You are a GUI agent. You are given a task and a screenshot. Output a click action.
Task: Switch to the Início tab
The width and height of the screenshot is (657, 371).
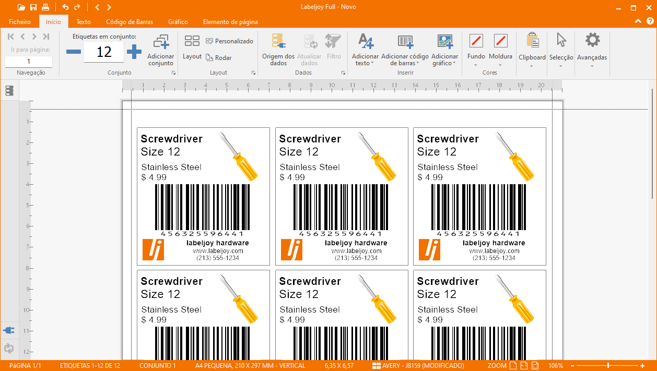[53, 22]
